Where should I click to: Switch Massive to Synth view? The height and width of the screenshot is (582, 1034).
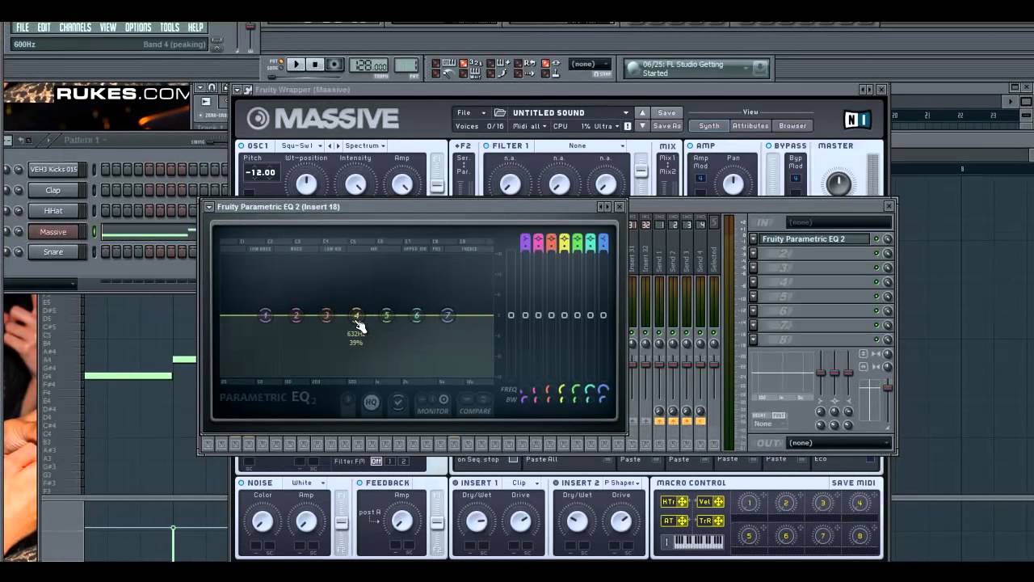pos(709,126)
